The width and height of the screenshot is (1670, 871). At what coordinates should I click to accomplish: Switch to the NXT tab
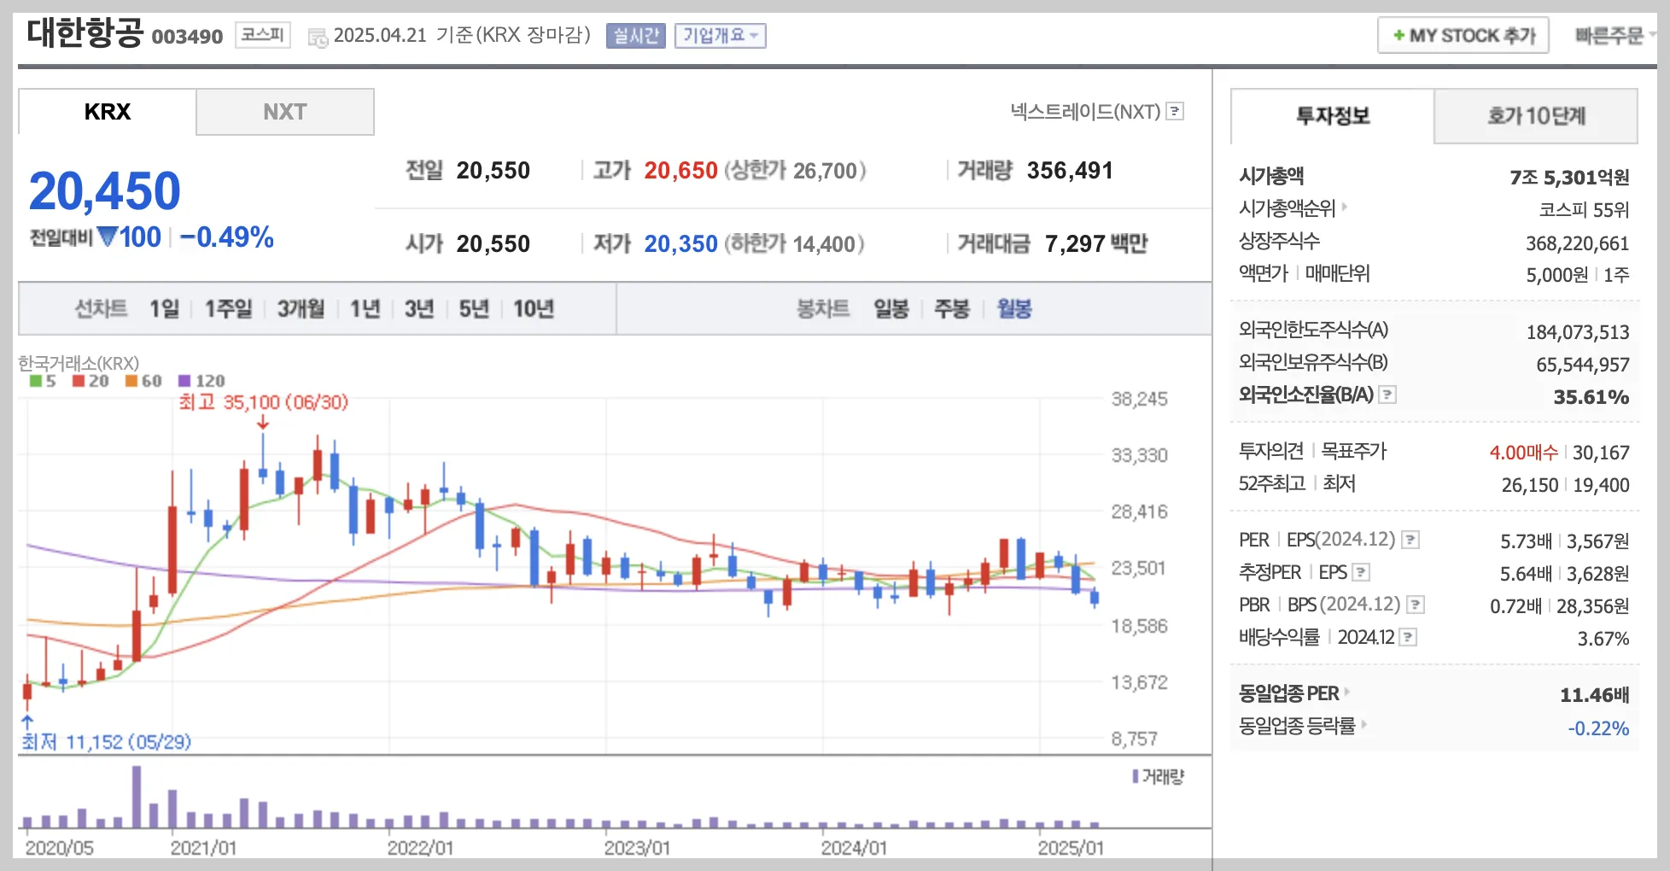click(285, 112)
